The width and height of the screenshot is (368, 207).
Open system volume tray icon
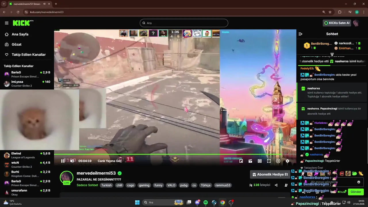point(349,202)
